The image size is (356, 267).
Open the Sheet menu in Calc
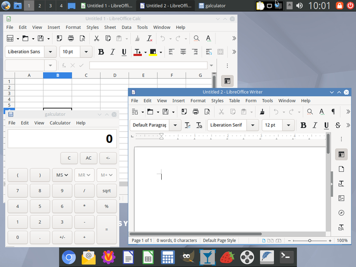[110, 27]
